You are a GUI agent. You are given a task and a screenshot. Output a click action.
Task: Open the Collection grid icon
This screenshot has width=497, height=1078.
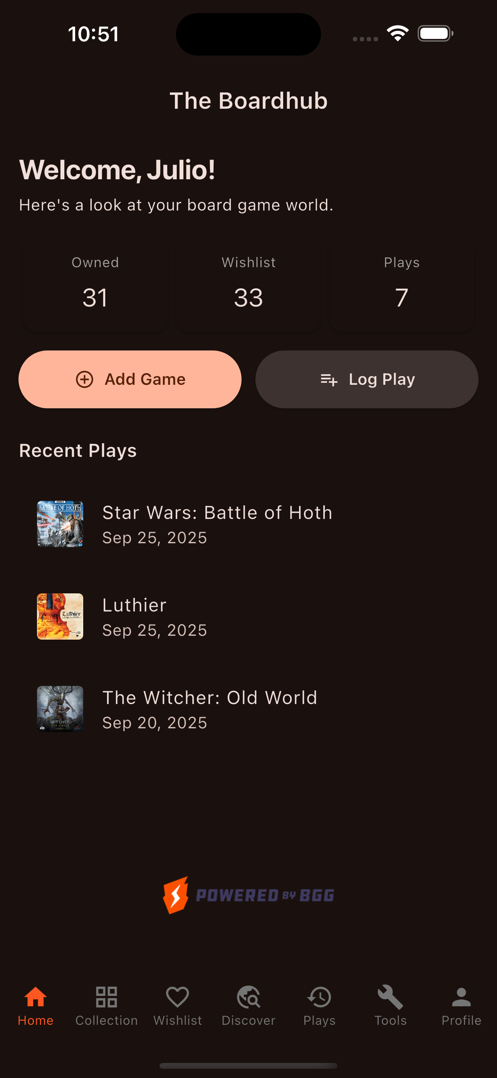106,997
